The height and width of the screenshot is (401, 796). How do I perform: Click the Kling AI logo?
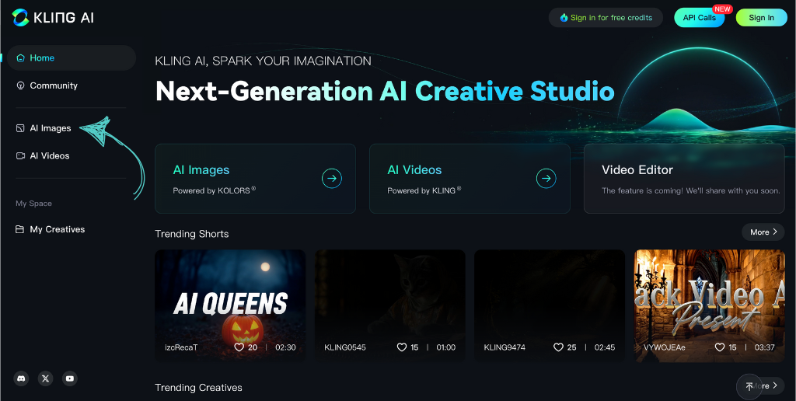53,18
